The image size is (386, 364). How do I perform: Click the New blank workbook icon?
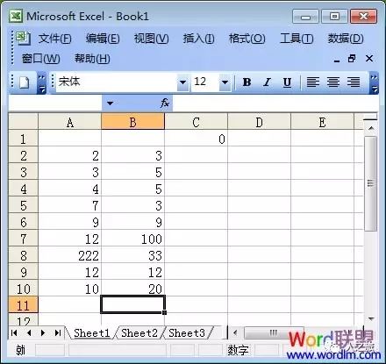click(25, 82)
